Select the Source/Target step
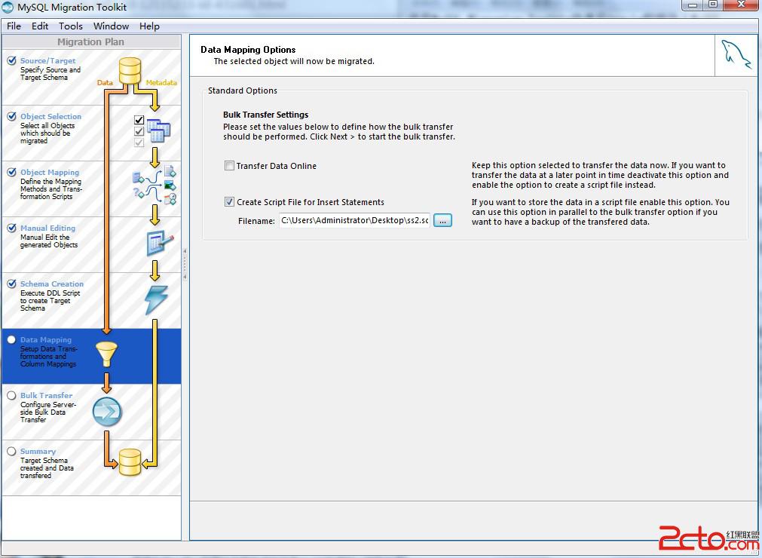The image size is (762, 558). (91, 78)
